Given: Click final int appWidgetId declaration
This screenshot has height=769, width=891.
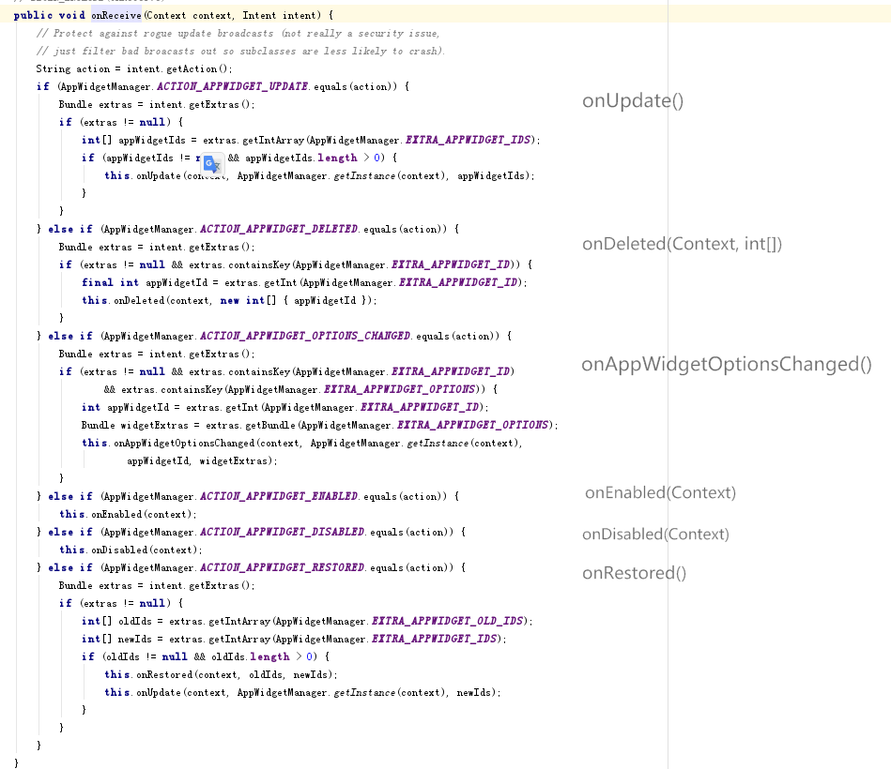Looking at the screenshot, I should click(304, 282).
